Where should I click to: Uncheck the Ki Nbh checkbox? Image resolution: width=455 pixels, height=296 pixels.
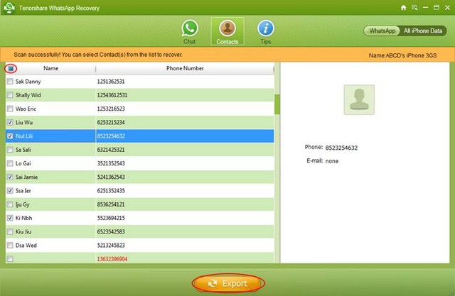[x=10, y=218]
